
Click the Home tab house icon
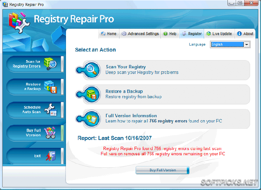103,34
